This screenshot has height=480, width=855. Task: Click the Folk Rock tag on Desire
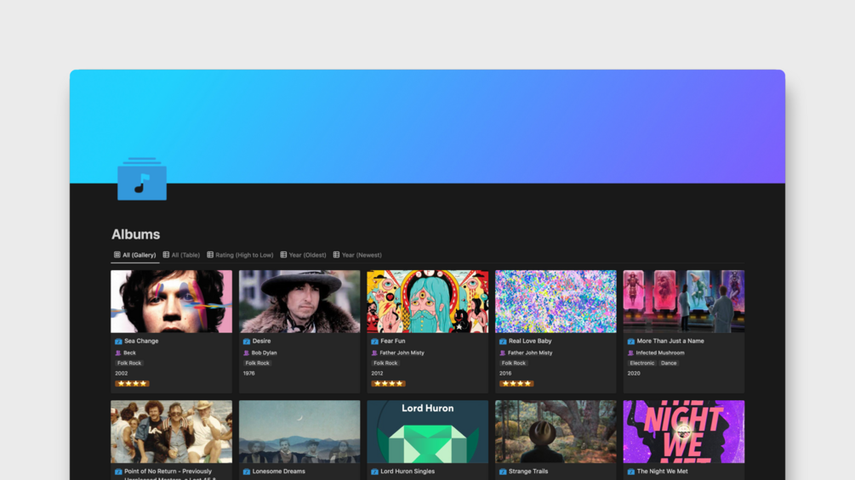click(258, 363)
